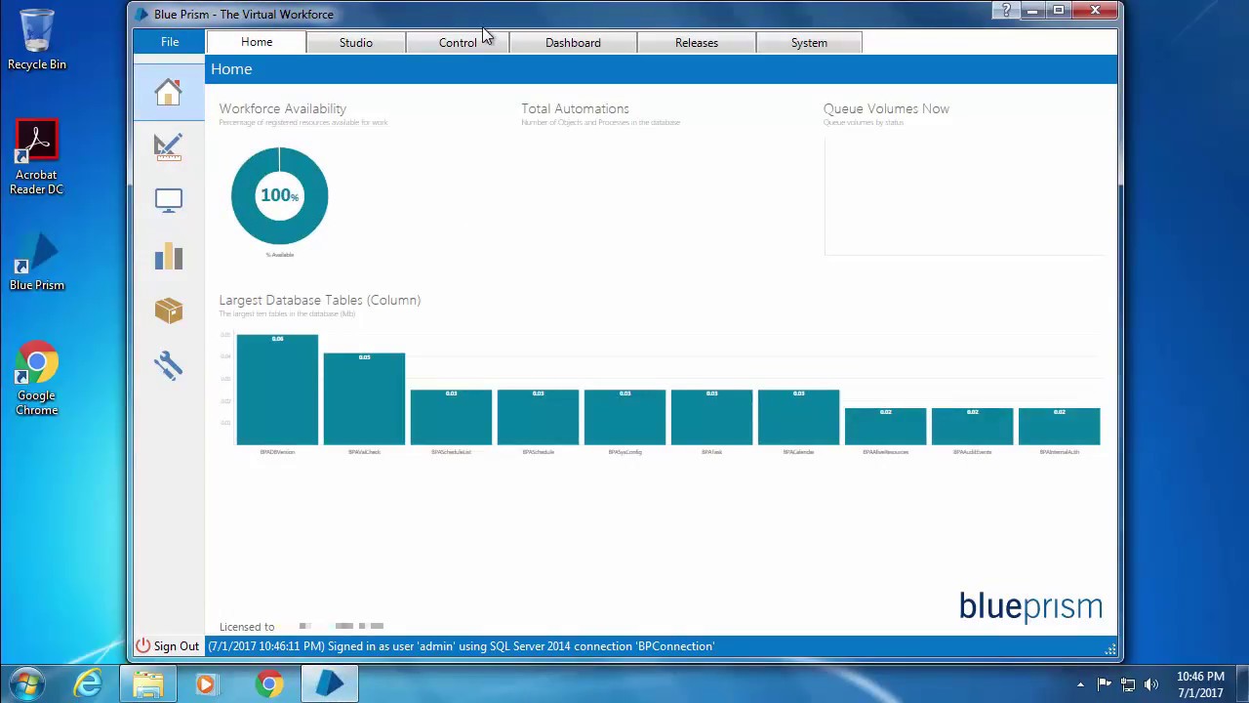Switch to the System tab
The width and height of the screenshot is (1249, 703).
pyautogui.click(x=809, y=43)
